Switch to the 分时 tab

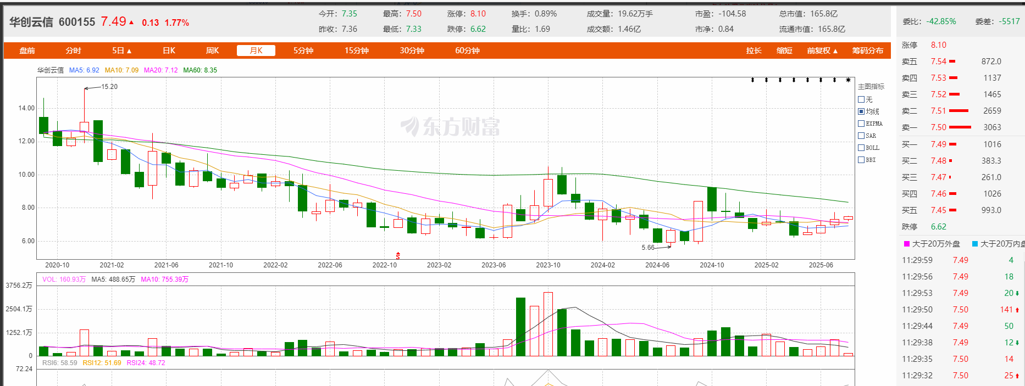point(73,51)
